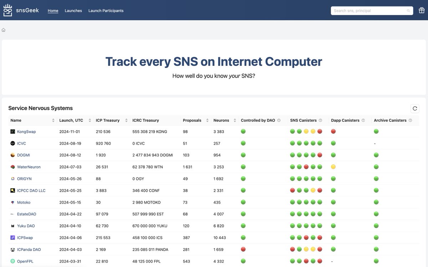
Task: Click 346 400 CONF treasury cell
Action: (x=146, y=190)
